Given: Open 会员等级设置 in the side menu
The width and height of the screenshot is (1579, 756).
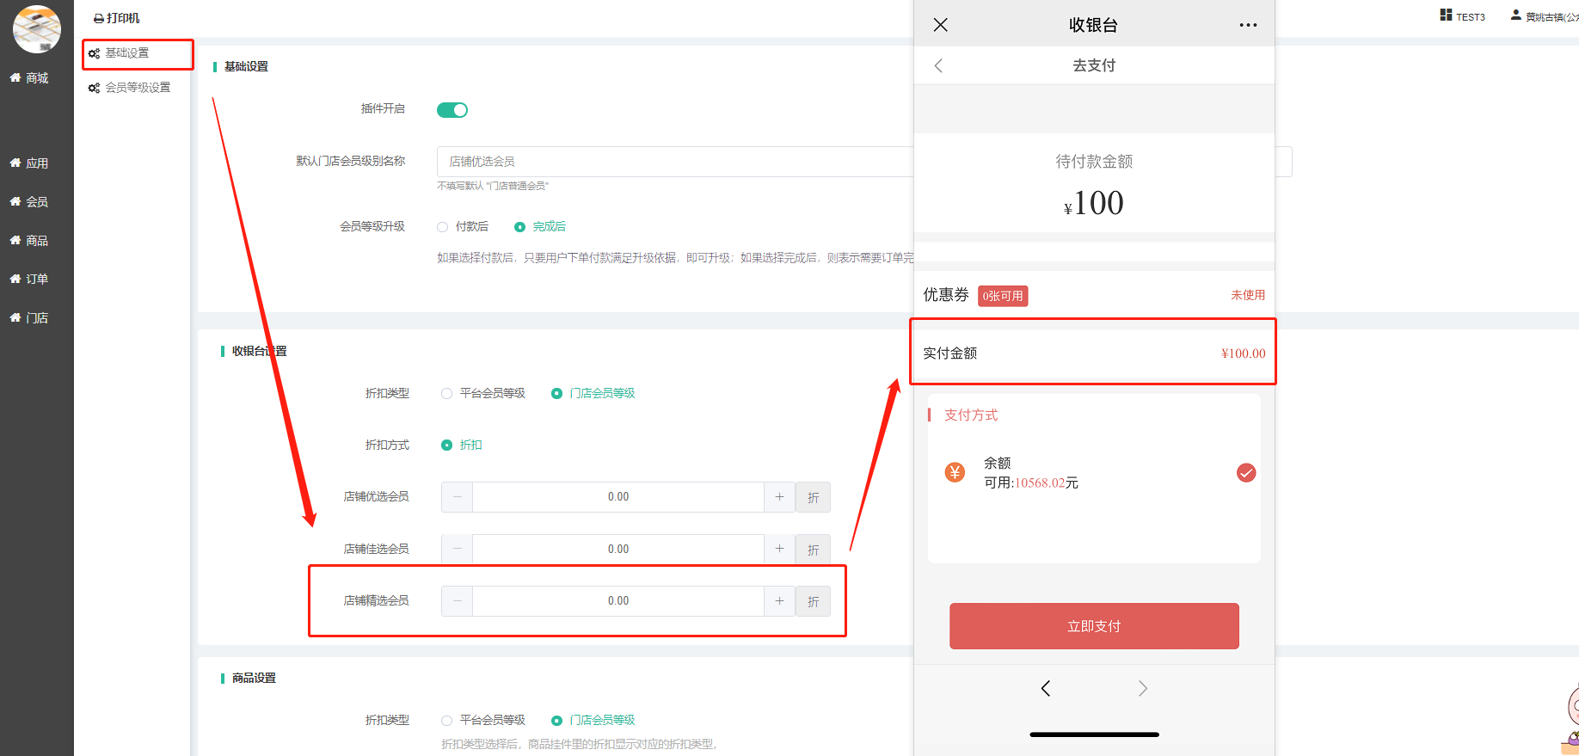Looking at the screenshot, I should coord(138,88).
